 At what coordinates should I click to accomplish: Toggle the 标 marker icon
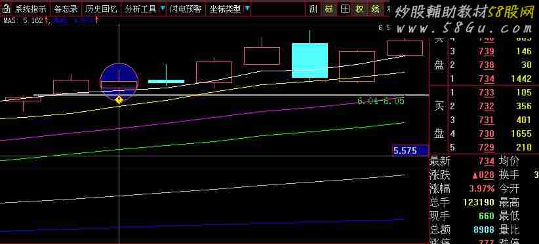pyautogui.click(x=329, y=9)
